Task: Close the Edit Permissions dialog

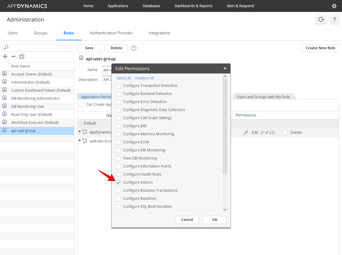Action: click(225, 68)
